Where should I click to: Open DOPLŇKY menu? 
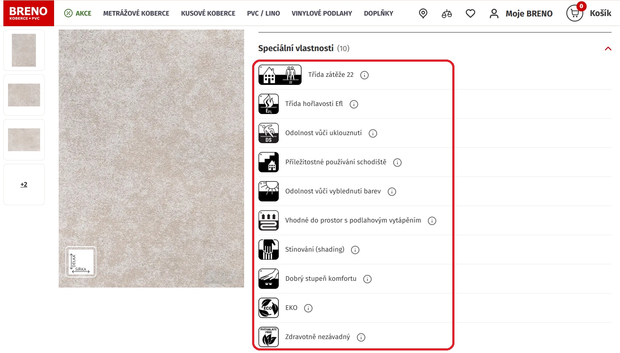click(x=378, y=14)
